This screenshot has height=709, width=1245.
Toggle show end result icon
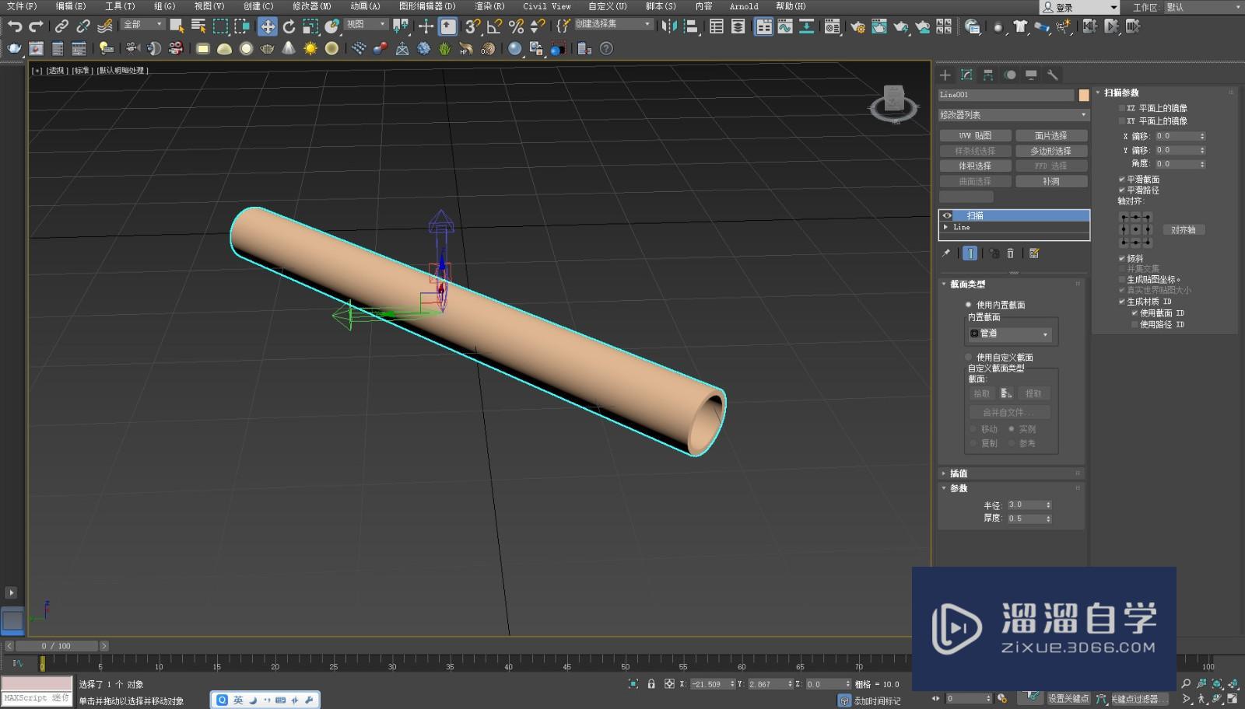pyautogui.click(x=970, y=253)
